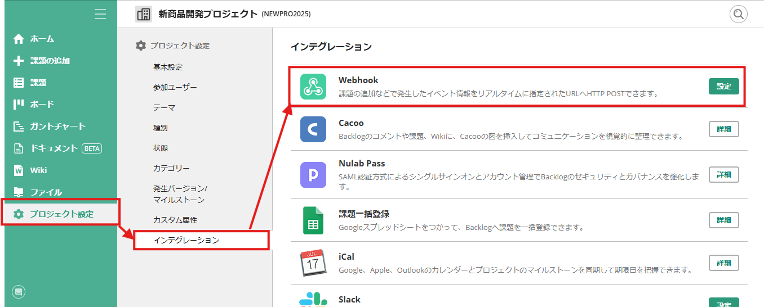
Task: Click the project building icon in header
Action: 144,14
